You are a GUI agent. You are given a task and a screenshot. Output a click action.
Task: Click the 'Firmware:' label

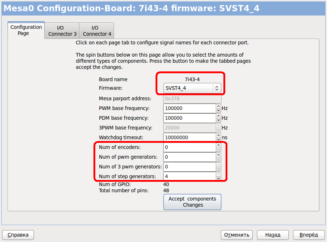pyautogui.click(x=111, y=88)
